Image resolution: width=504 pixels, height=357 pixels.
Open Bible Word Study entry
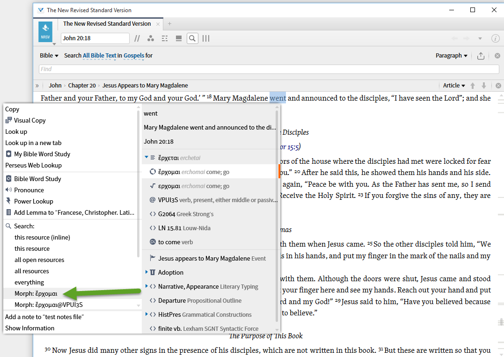(37, 179)
